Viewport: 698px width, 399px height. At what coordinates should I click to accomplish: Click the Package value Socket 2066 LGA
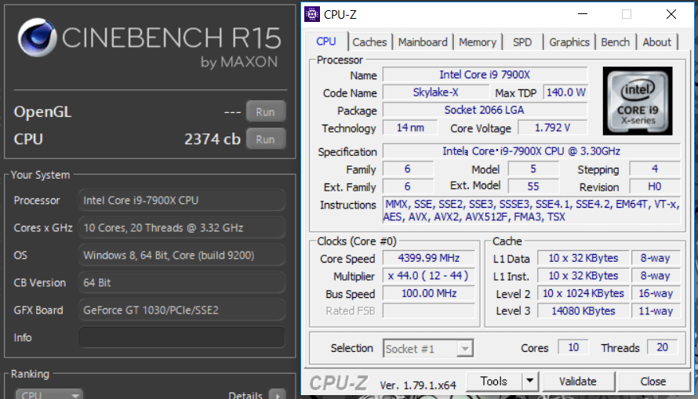485,110
